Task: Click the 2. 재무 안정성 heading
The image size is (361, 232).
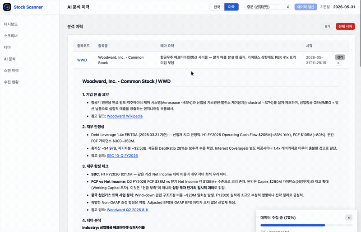Action: coord(93,127)
